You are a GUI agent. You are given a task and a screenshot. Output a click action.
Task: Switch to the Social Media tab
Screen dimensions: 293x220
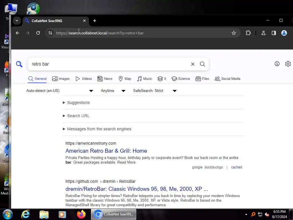(227, 79)
